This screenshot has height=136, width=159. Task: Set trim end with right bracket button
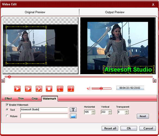71,89
